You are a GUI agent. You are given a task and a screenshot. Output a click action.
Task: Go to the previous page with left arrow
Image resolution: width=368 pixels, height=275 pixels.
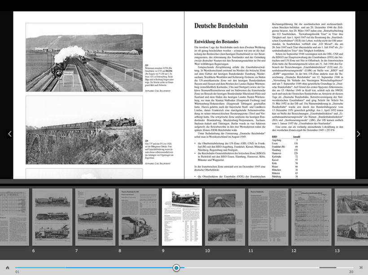coord(9,134)
